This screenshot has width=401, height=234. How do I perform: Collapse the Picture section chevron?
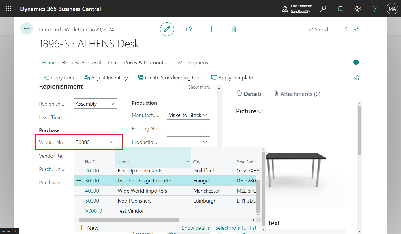tap(259, 111)
